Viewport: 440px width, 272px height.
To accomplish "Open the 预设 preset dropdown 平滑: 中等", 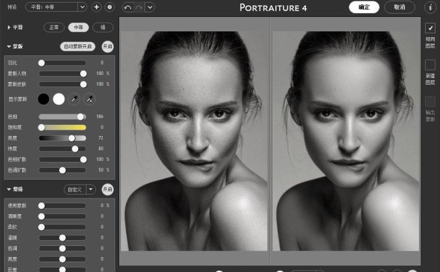I will tap(55, 7).
